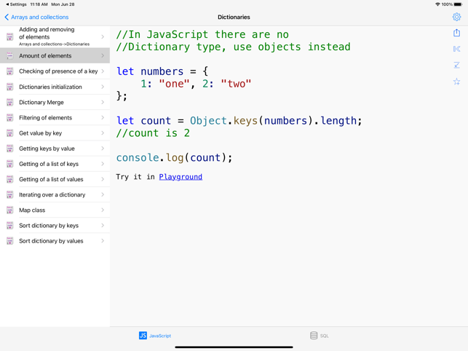Open Getting of a list of keys

(x=48, y=164)
